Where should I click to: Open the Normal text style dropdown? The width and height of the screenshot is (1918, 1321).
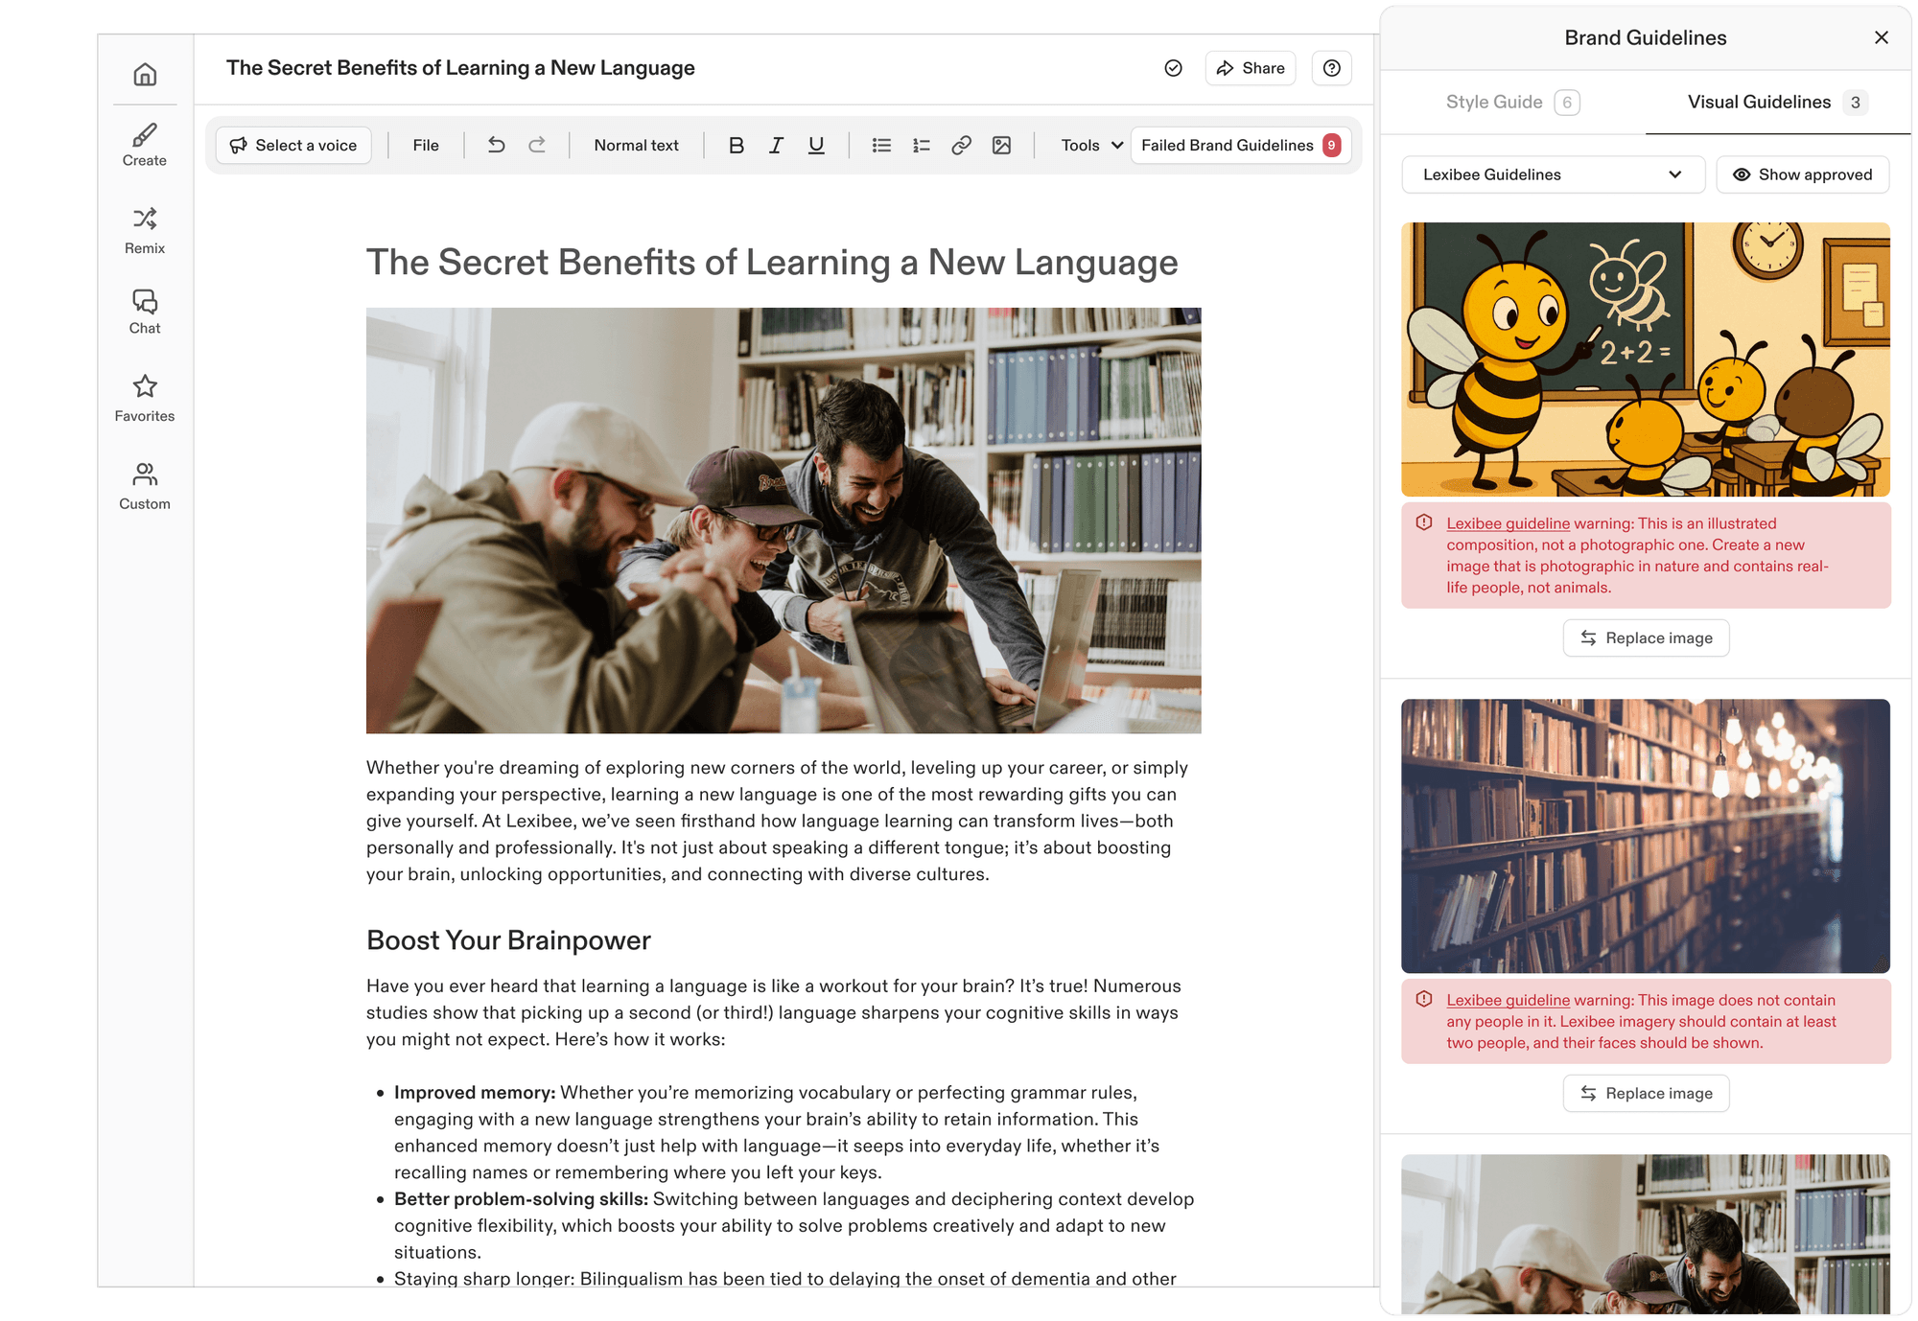[x=636, y=145]
